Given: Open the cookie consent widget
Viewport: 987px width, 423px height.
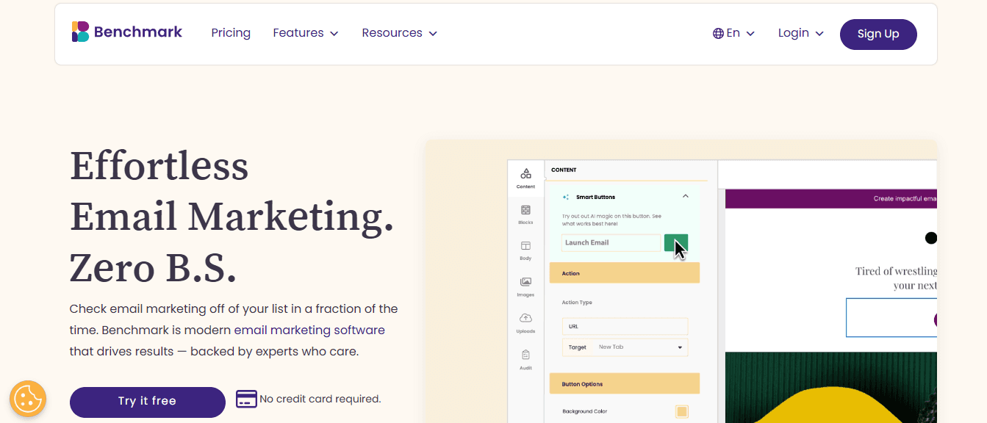Looking at the screenshot, I should (27, 399).
